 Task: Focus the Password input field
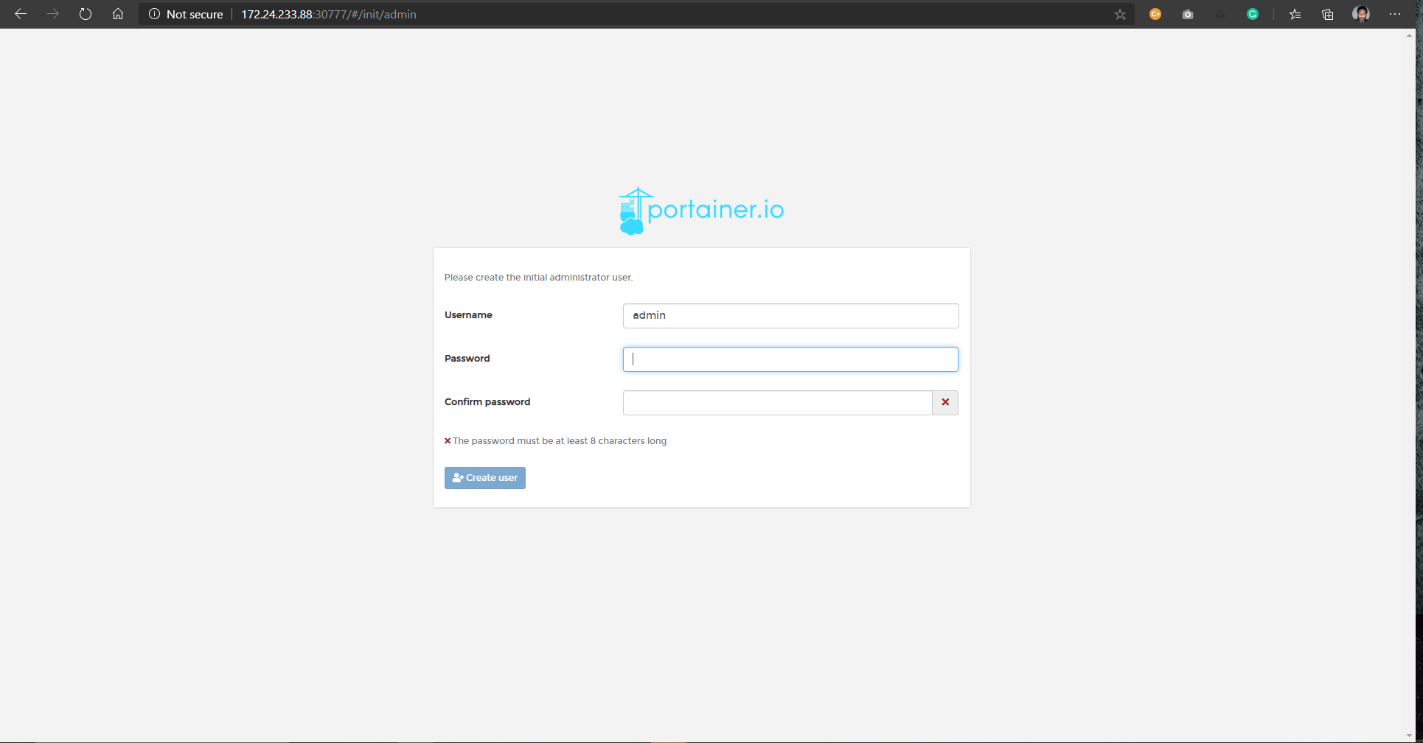coord(790,359)
